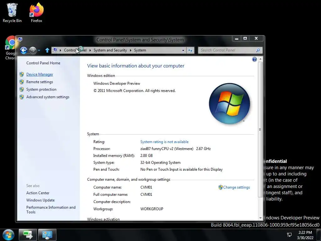
Task: Maximize the System window
Action: tap(245, 39)
